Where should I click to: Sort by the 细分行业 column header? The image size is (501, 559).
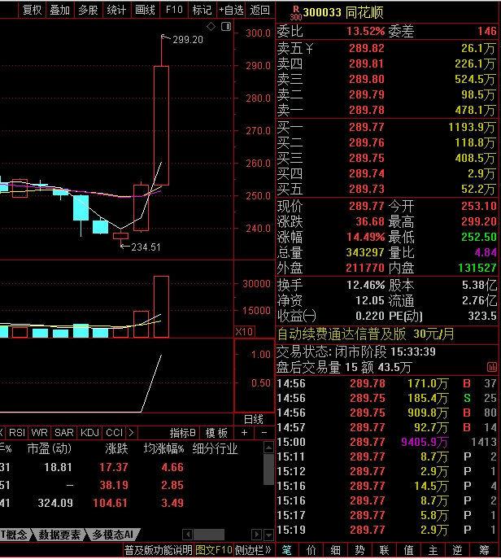coord(215,448)
